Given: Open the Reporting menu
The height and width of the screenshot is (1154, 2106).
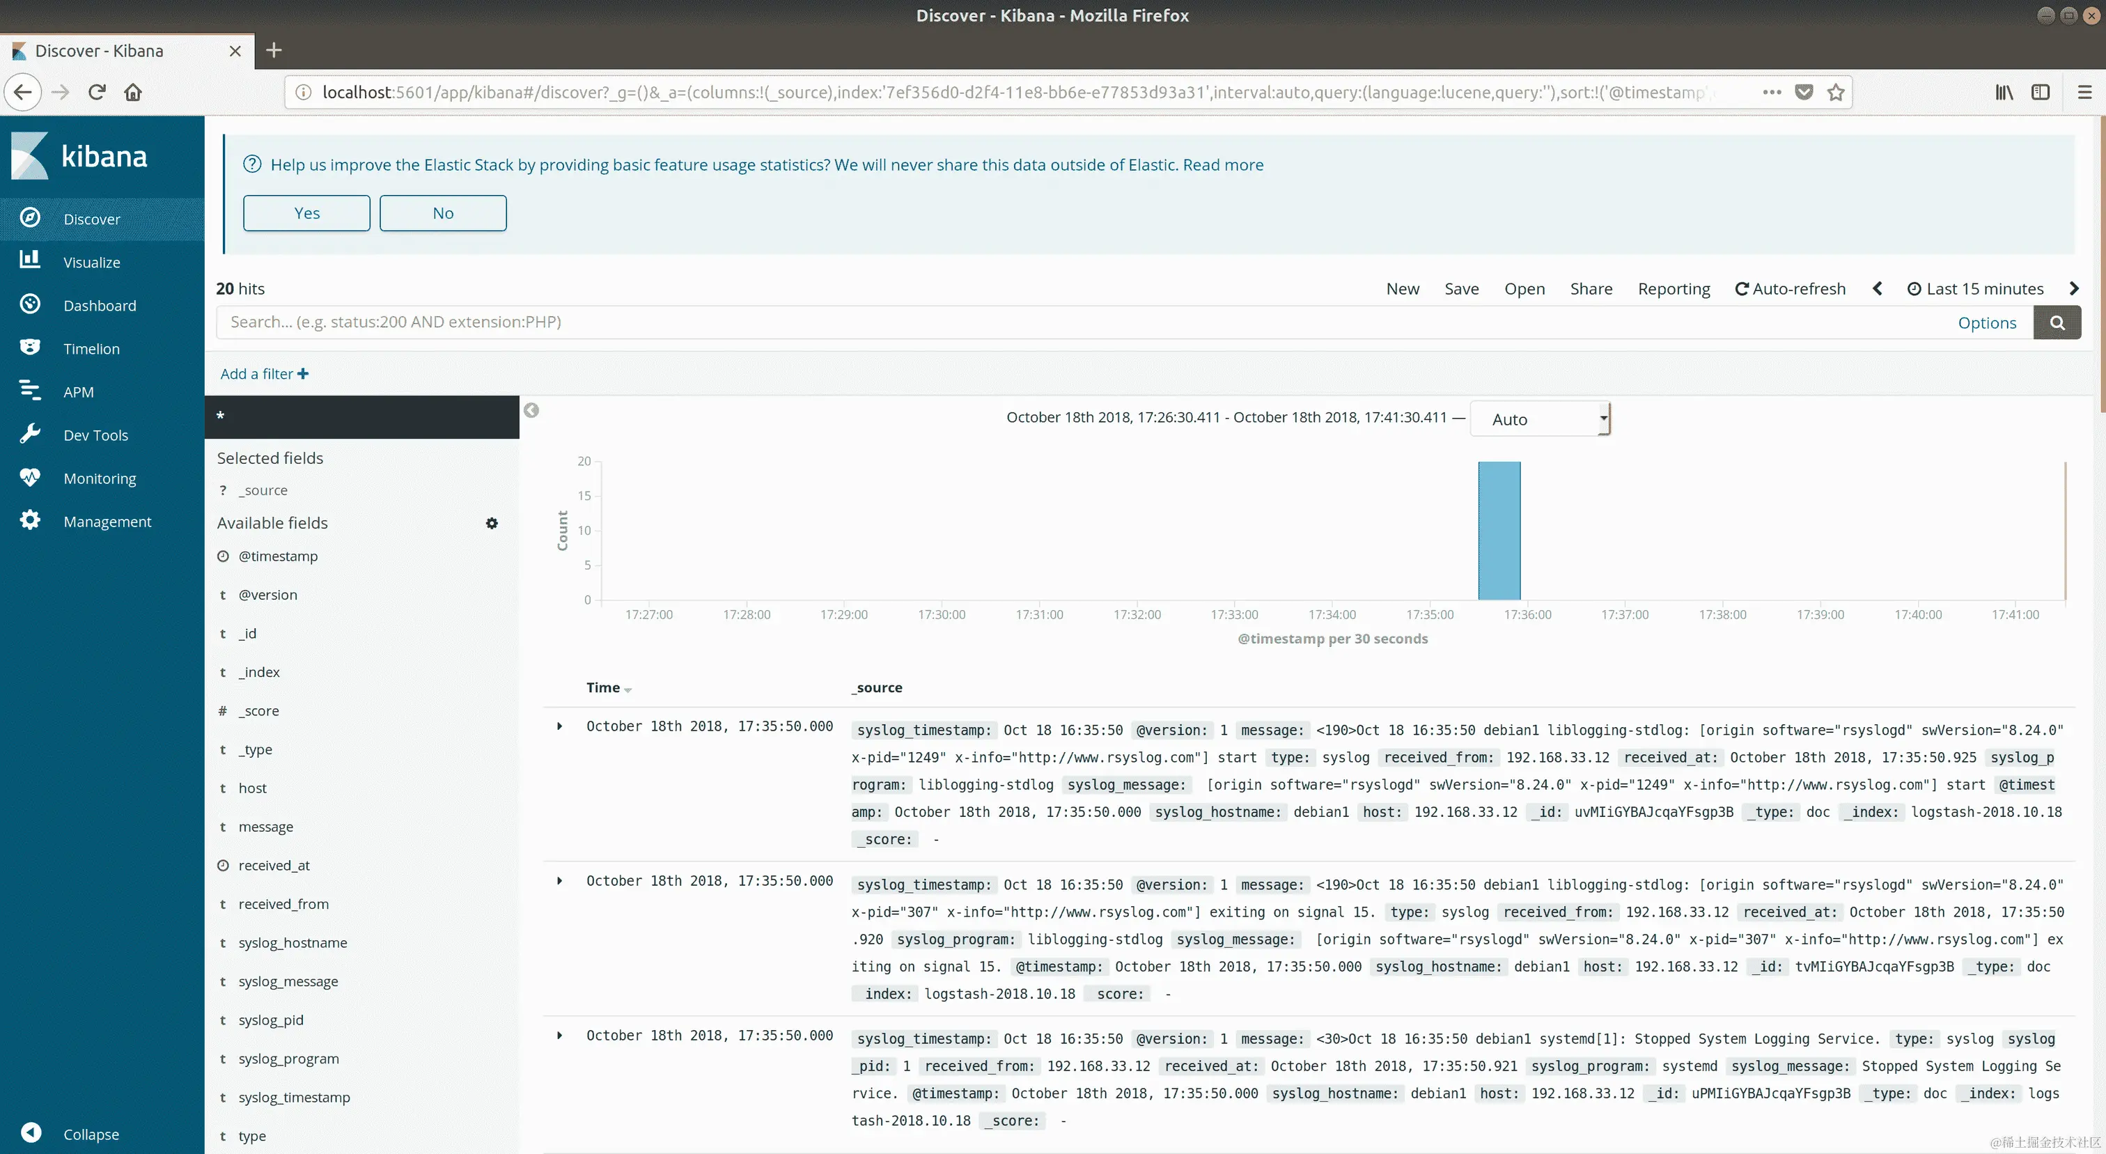Looking at the screenshot, I should [x=1674, y=288].
